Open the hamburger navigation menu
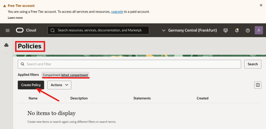266x129 pixels. [x=8, y=30]
